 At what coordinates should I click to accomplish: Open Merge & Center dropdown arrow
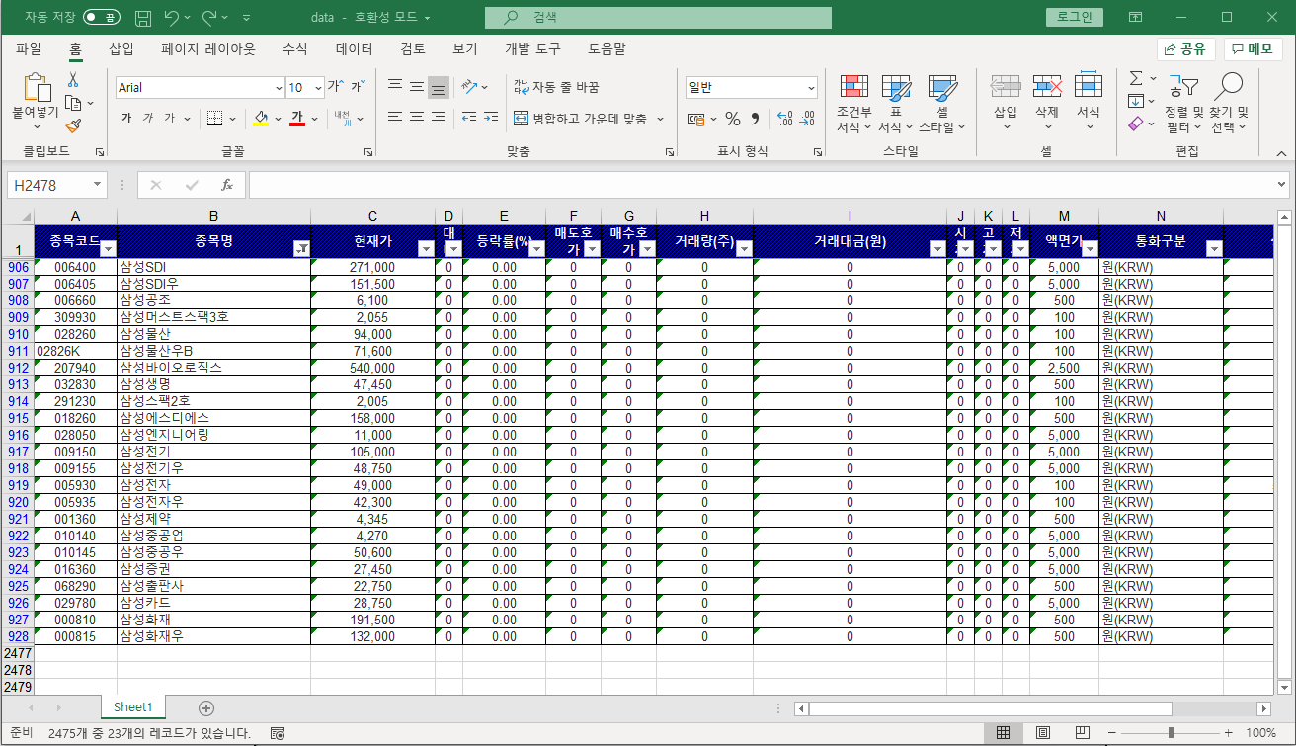click(x=660, y=119)
